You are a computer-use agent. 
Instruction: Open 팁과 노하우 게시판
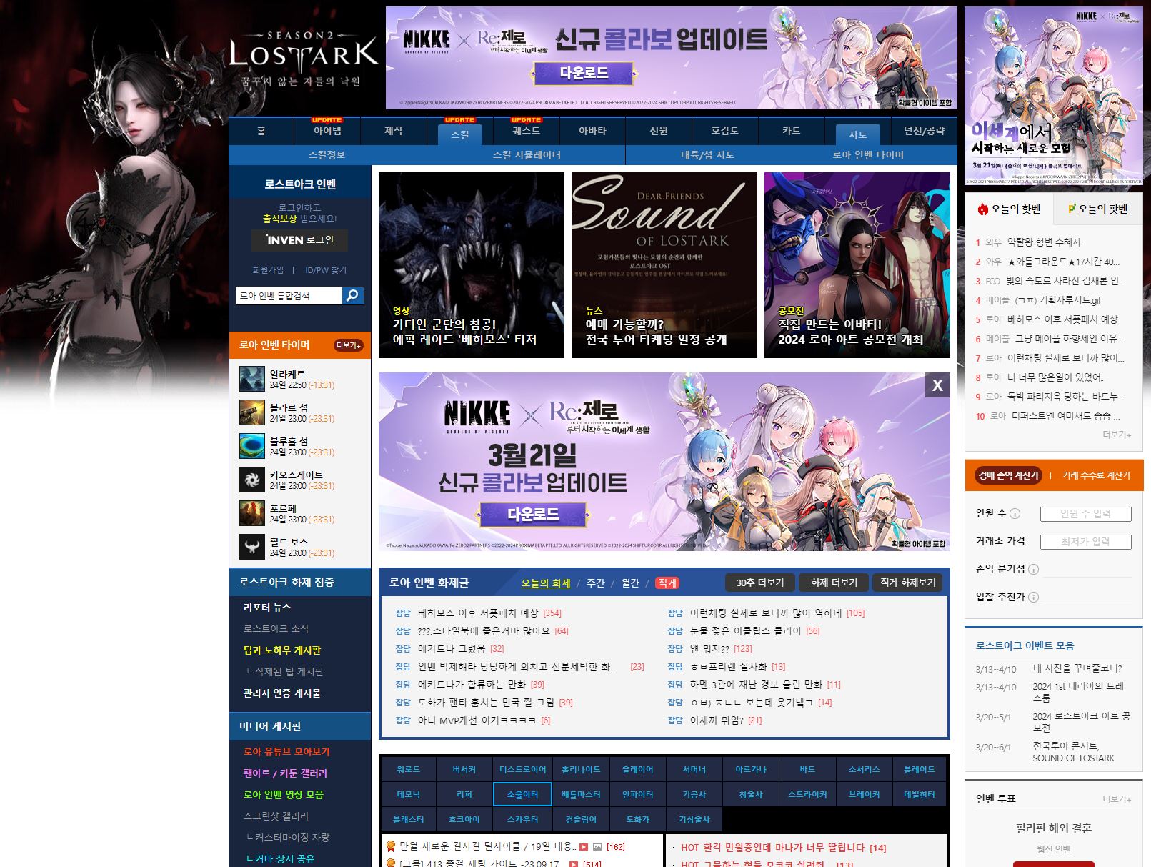[x=282, y=650]
